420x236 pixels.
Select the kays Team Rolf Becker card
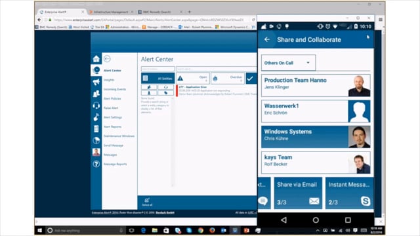pos(316,163)
